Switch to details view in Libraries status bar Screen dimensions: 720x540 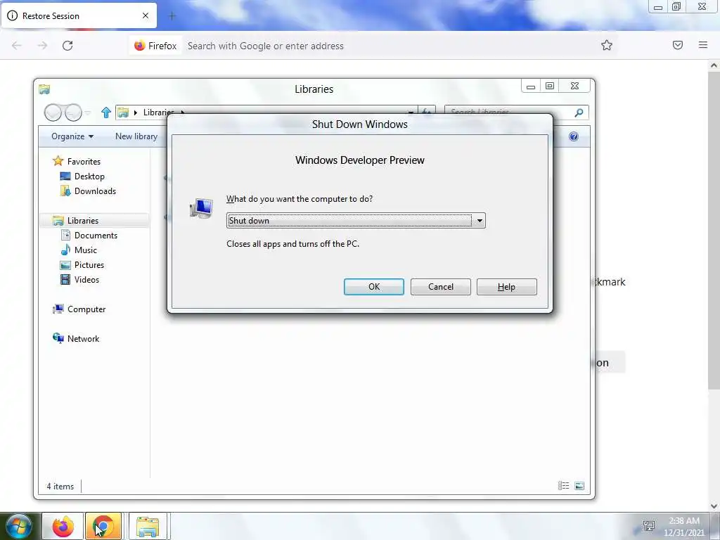(563, 486)
